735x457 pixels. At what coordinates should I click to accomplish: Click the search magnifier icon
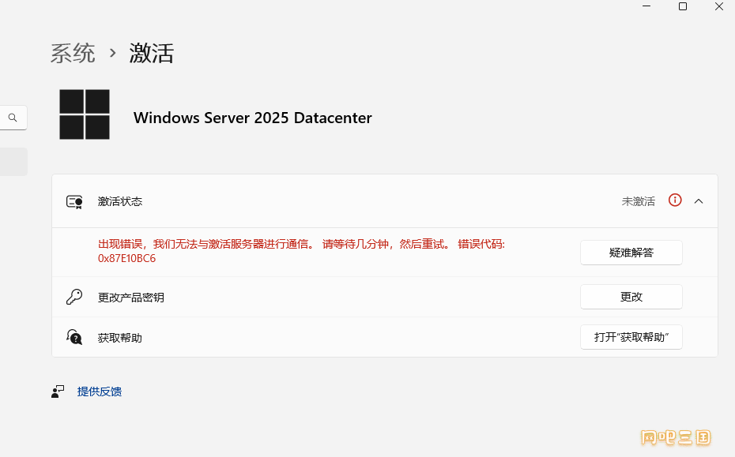(x=13, y=118)
